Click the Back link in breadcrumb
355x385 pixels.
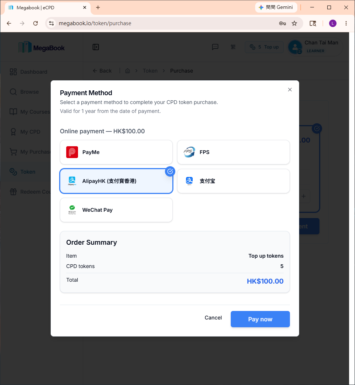click(x=102, y=71)
